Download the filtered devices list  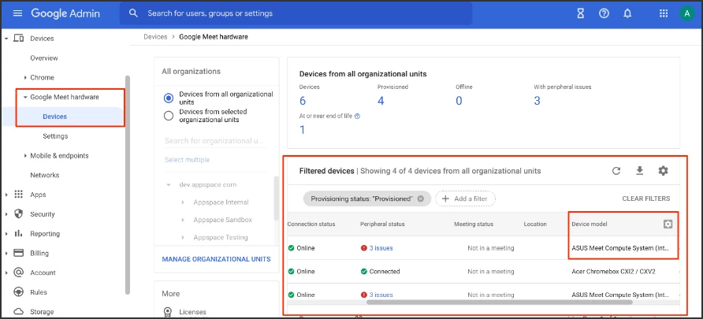point(640,171)
